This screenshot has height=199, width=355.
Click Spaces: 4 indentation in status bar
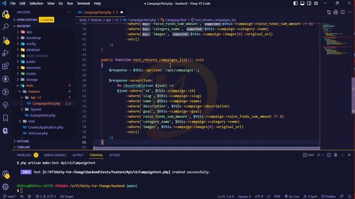(244, 197)
